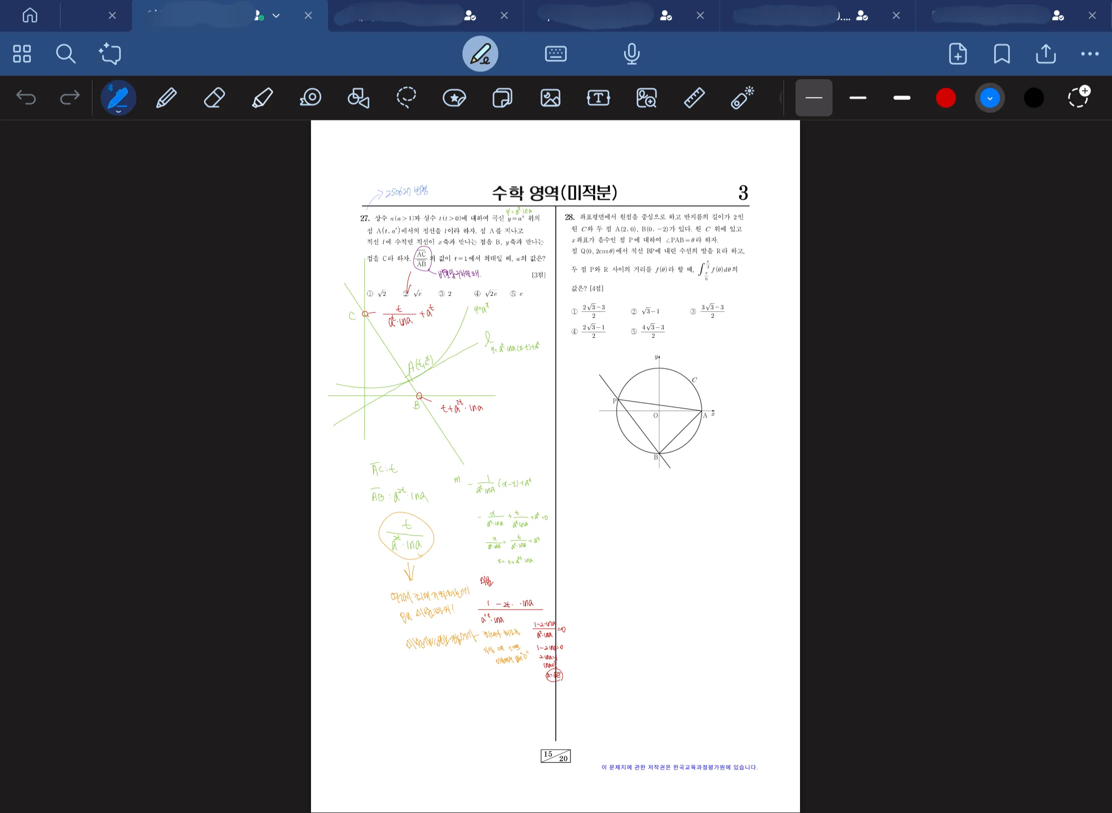
Task: Select the fountain pen tool
Action: click(118, 98)
